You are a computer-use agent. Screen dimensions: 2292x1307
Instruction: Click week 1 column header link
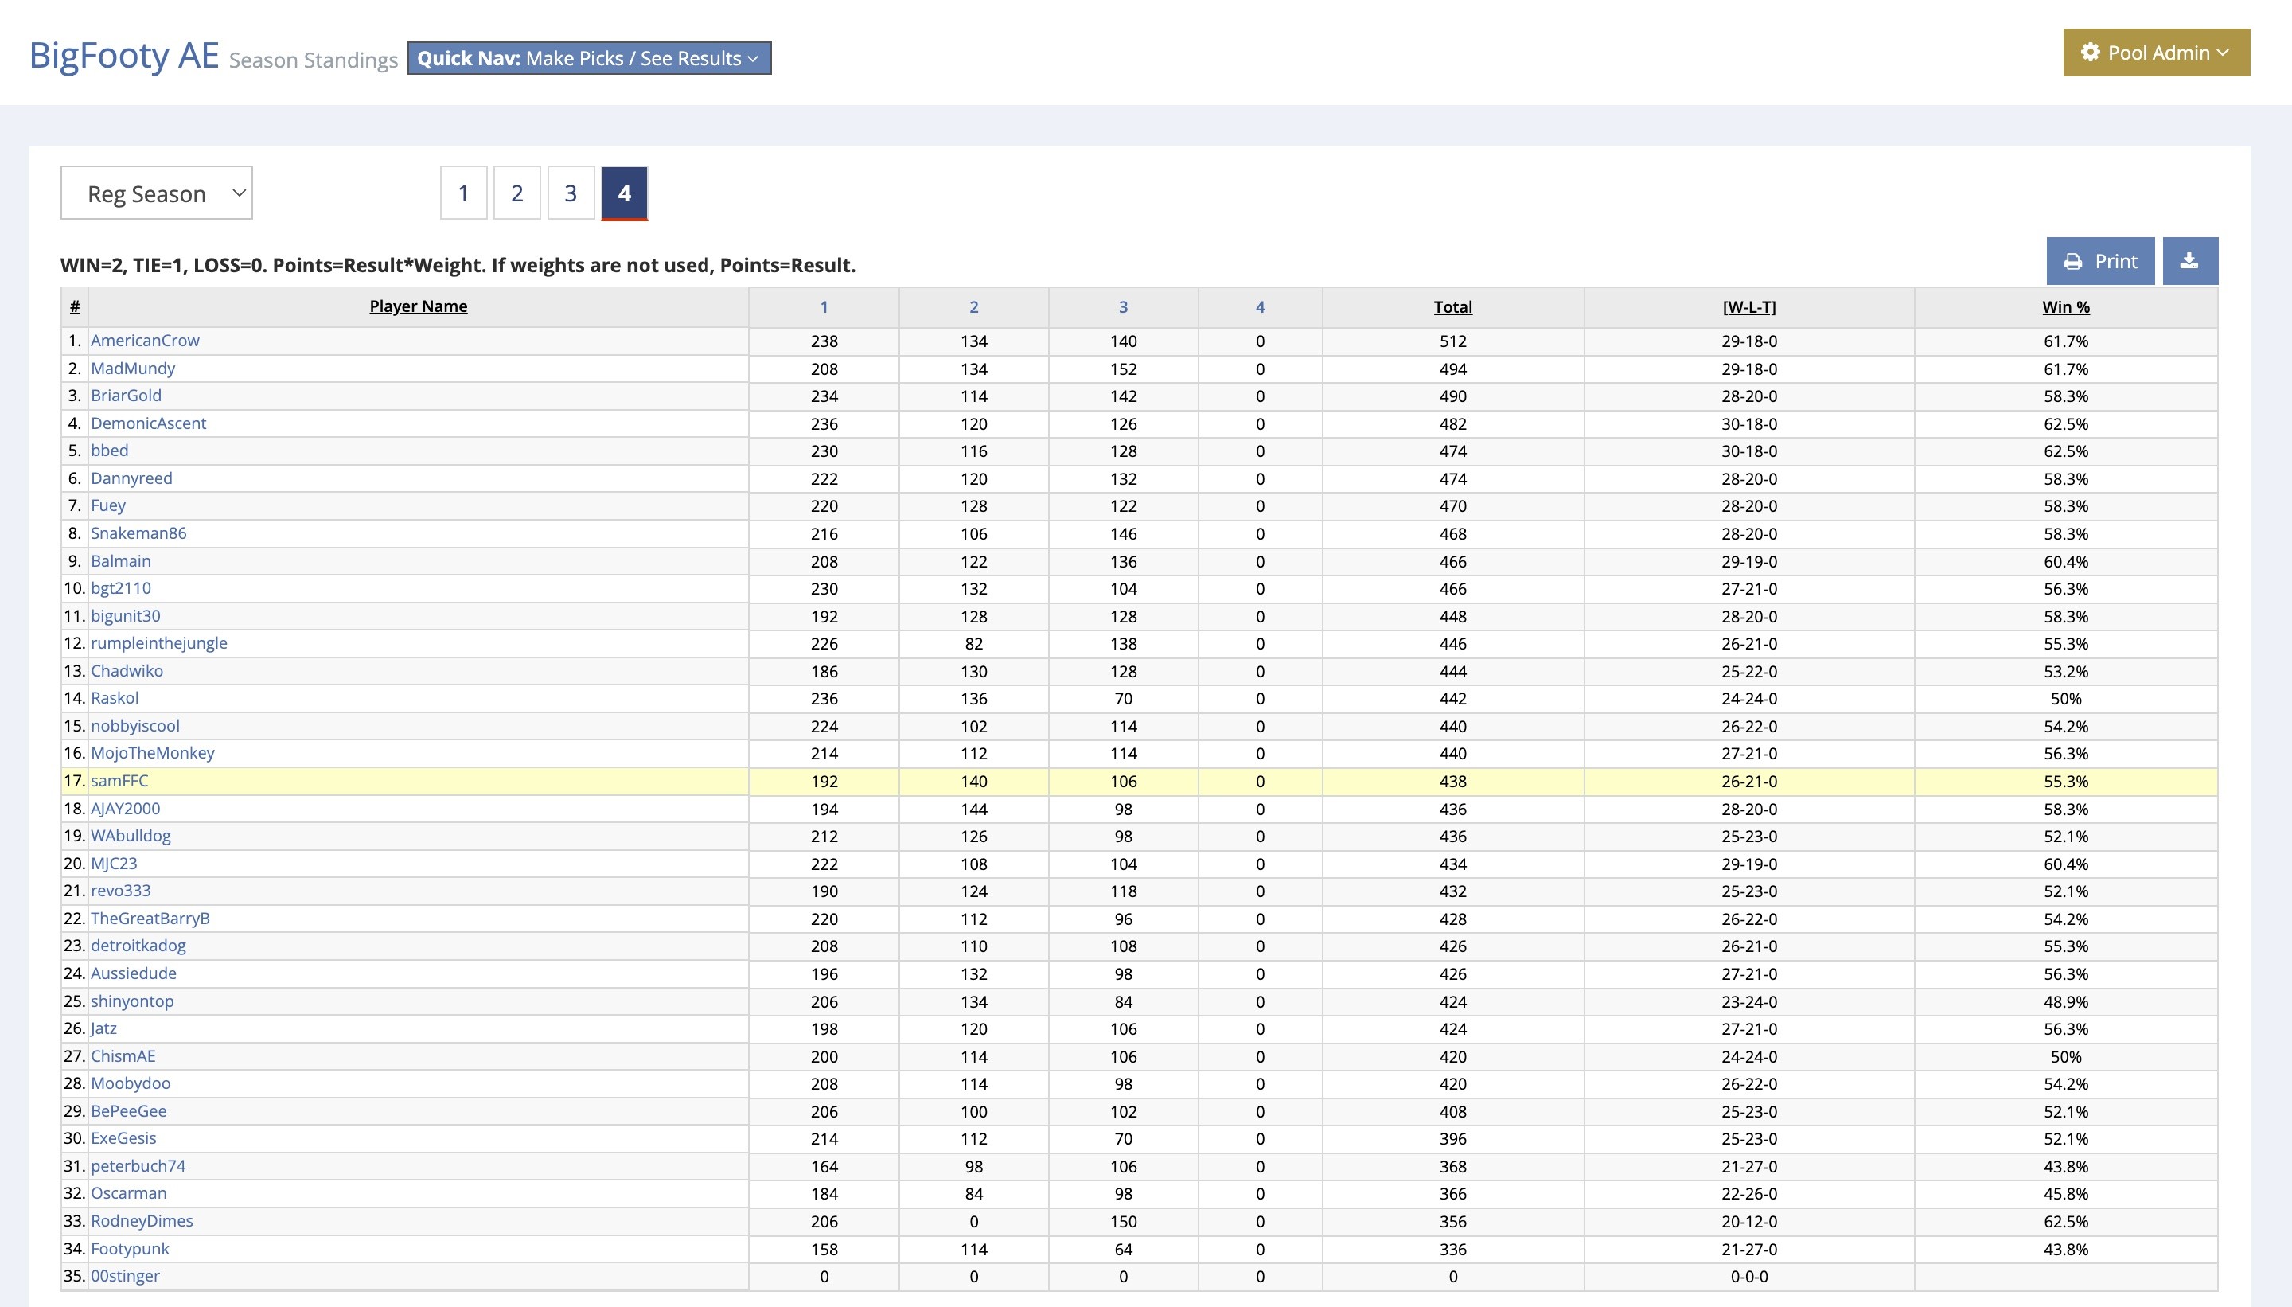(x=824, y=307)
